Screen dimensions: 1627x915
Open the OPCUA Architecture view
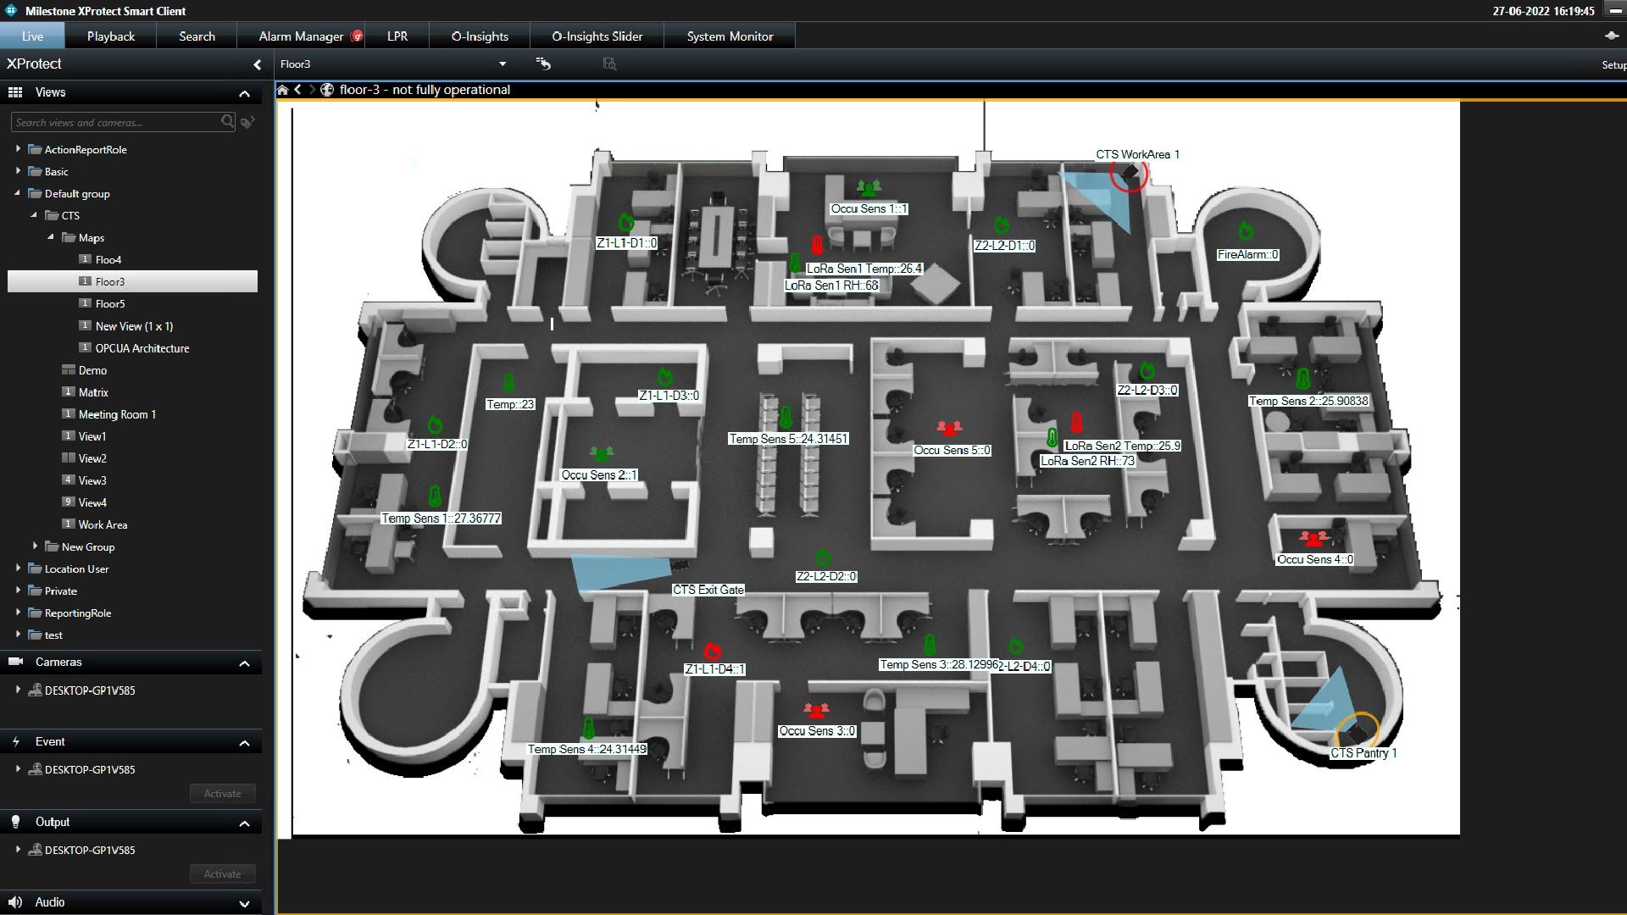(142, 348)
